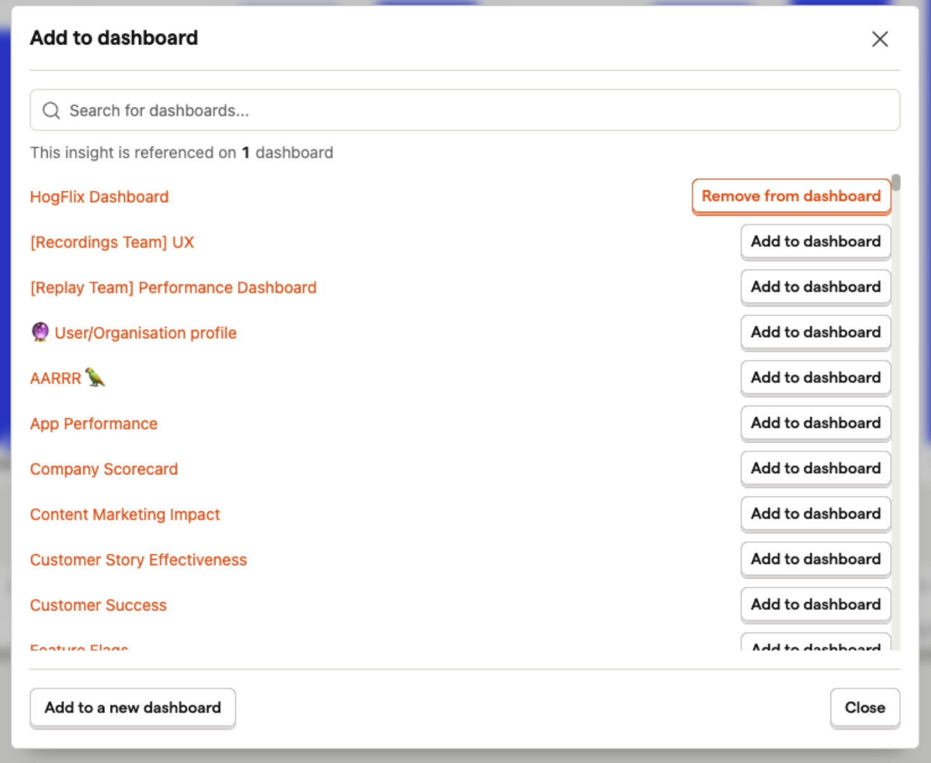
Task: Open Customer Story Effectiveness link
Action: point(138,560)
